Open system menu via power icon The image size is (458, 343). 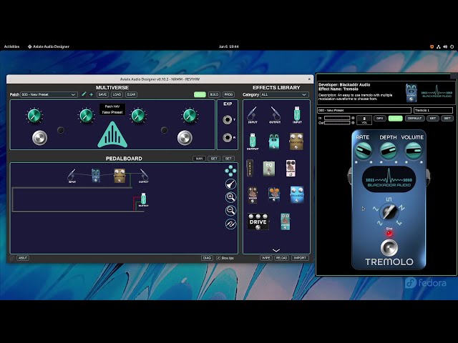(x=452, y=46)
